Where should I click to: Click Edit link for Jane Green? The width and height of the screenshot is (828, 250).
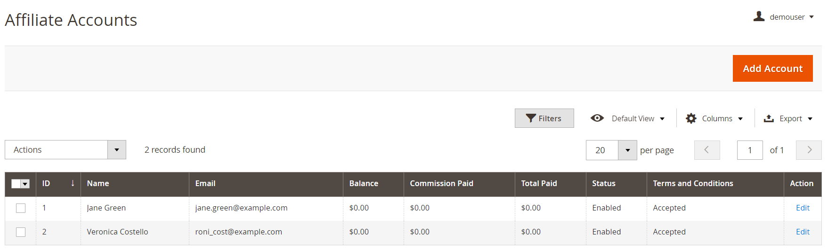click(803, 208)
